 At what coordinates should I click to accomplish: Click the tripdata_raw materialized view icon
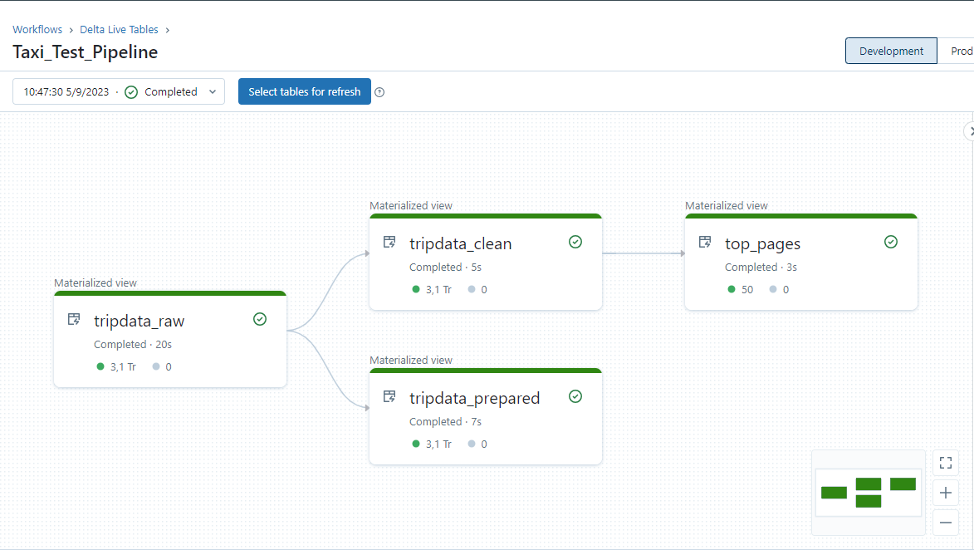[74, 319]
